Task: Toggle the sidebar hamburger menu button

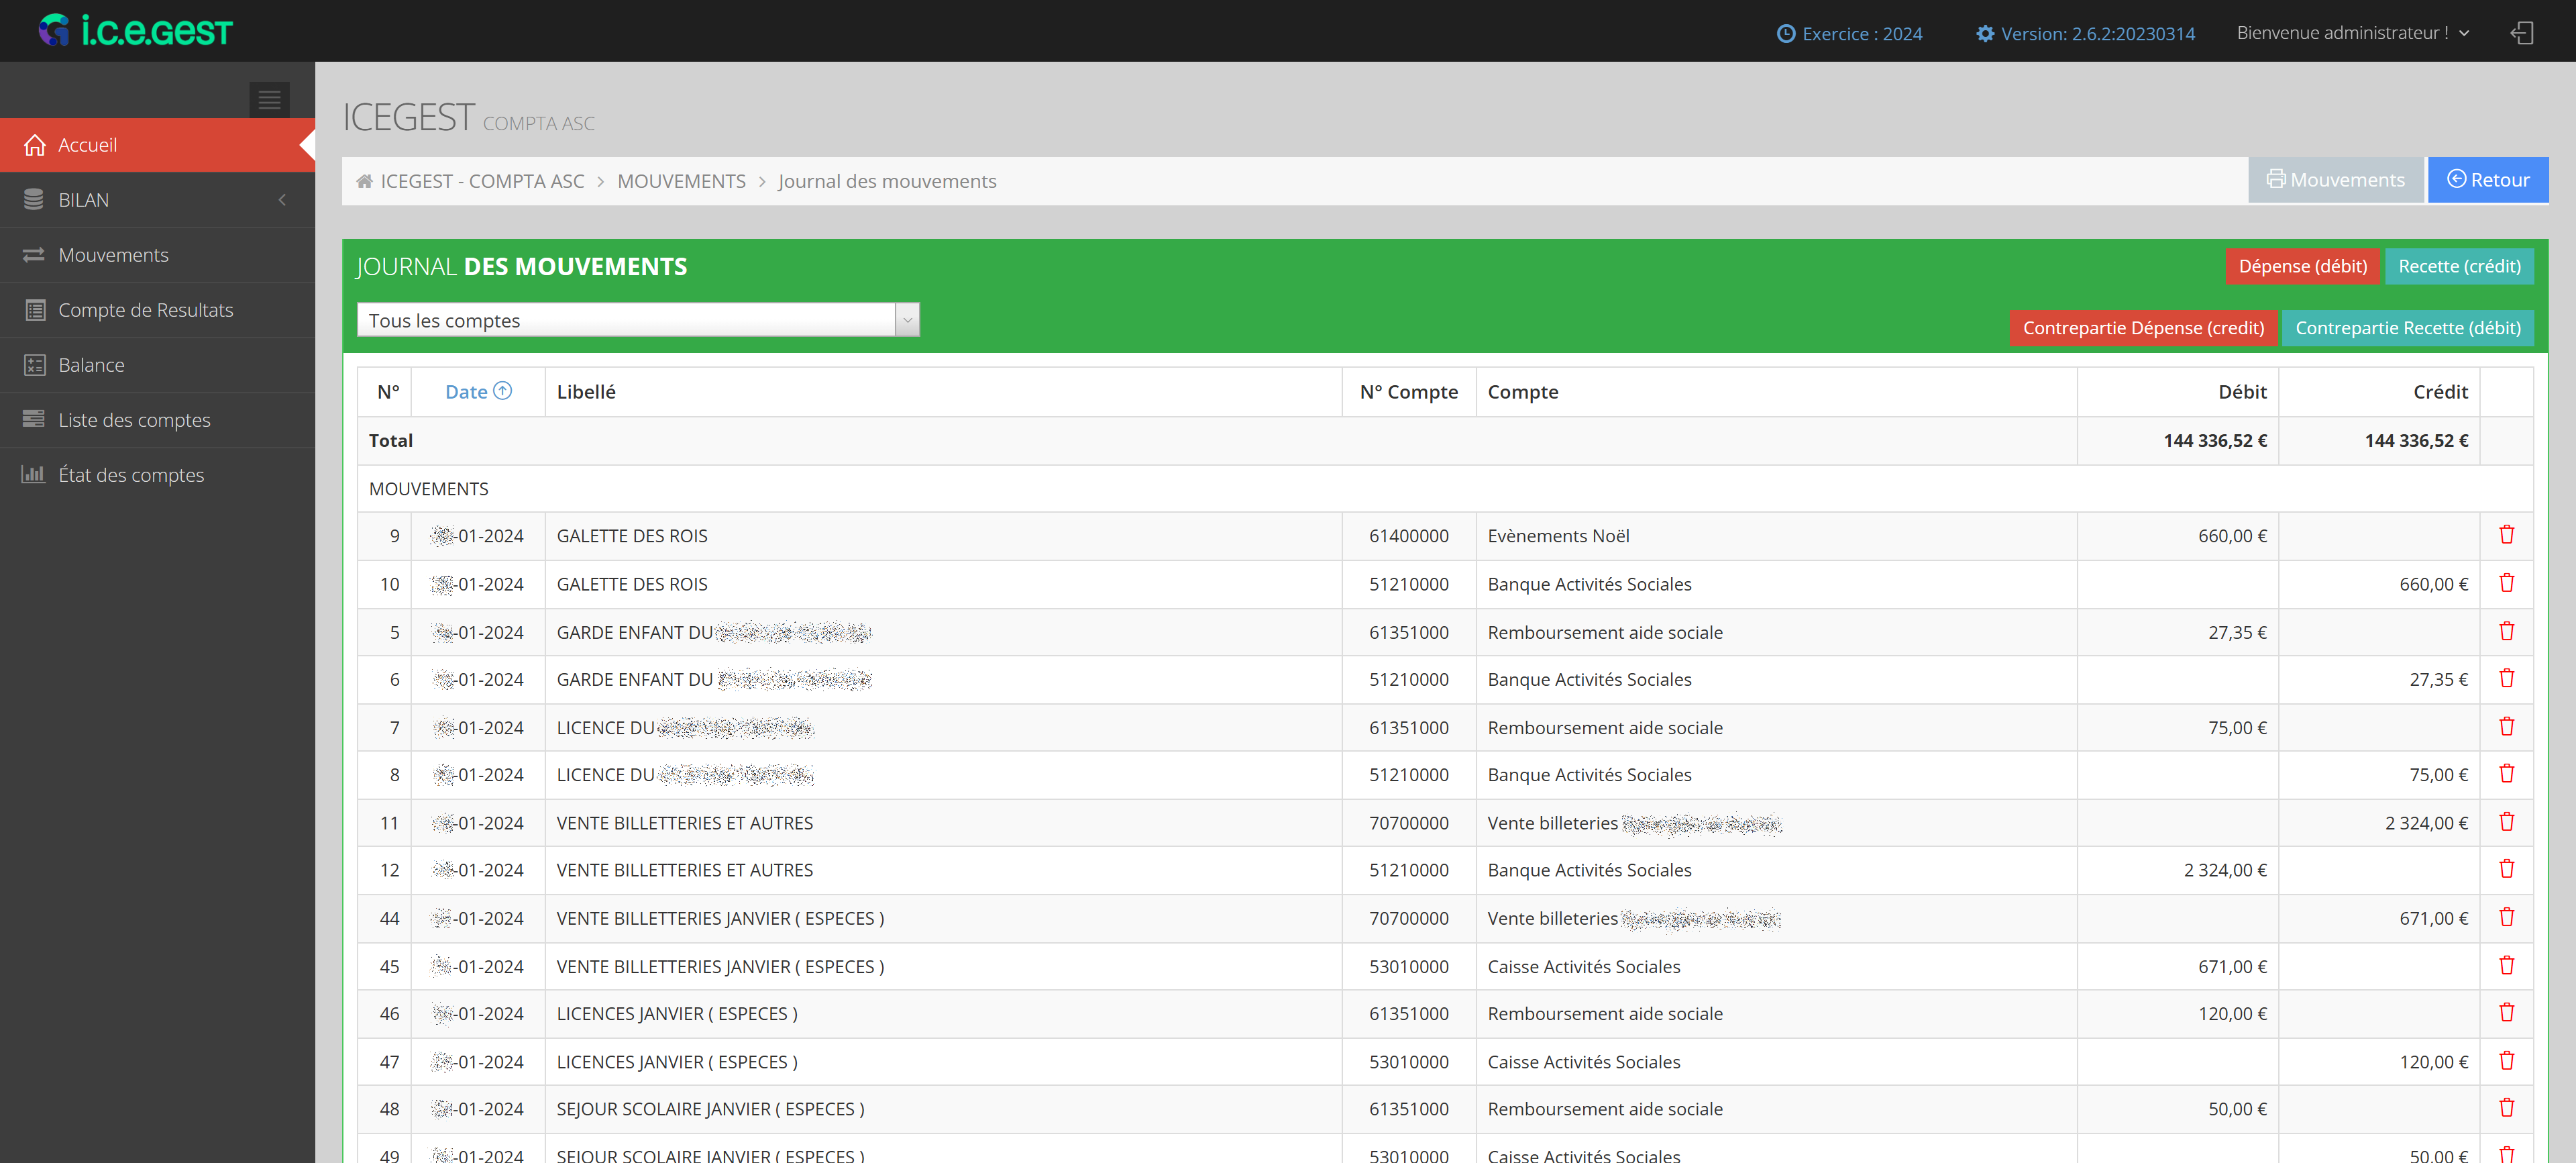Action: pyautogui.click(x=269, y=99)
